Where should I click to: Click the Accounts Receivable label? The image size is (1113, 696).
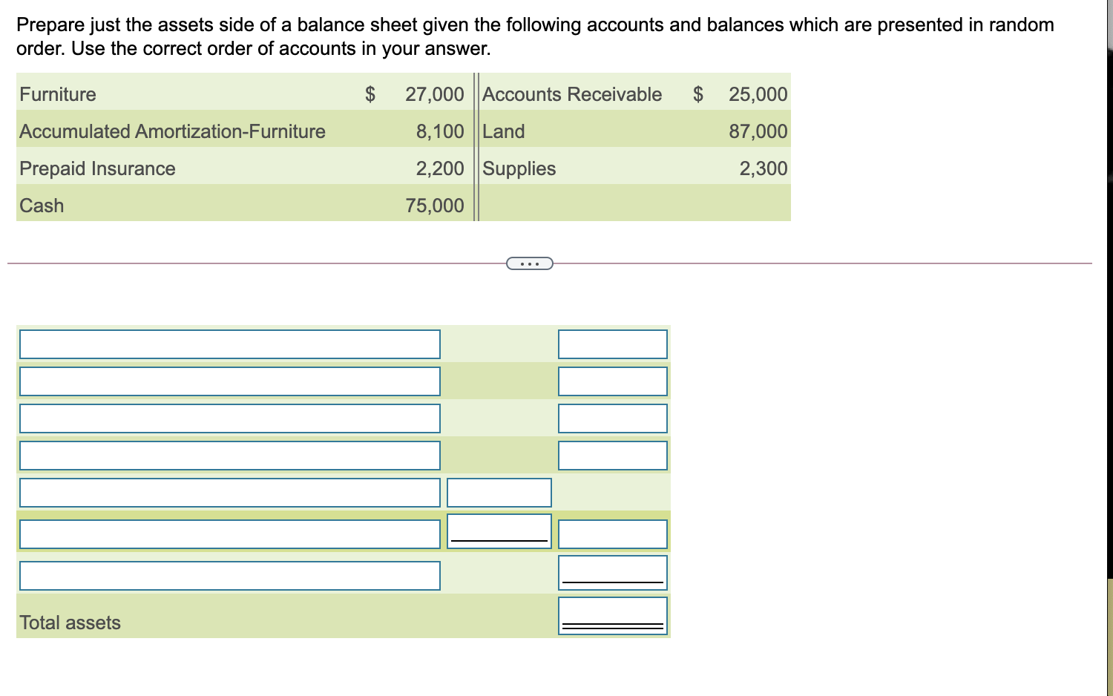point(573,94)
